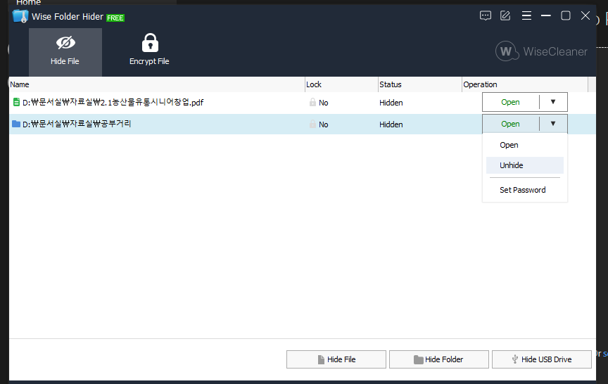Choose Unhide from the dropdown menu

pos(525,165)
